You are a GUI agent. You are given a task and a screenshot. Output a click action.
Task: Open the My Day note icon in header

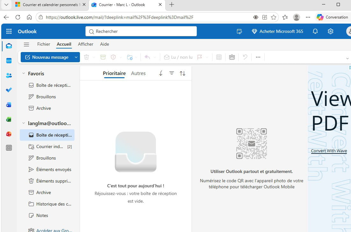tap(239, 31)
